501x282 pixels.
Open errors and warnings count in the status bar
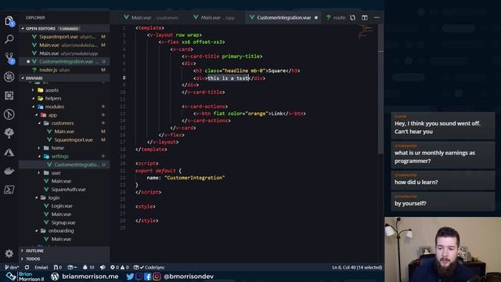coord(120,267)
